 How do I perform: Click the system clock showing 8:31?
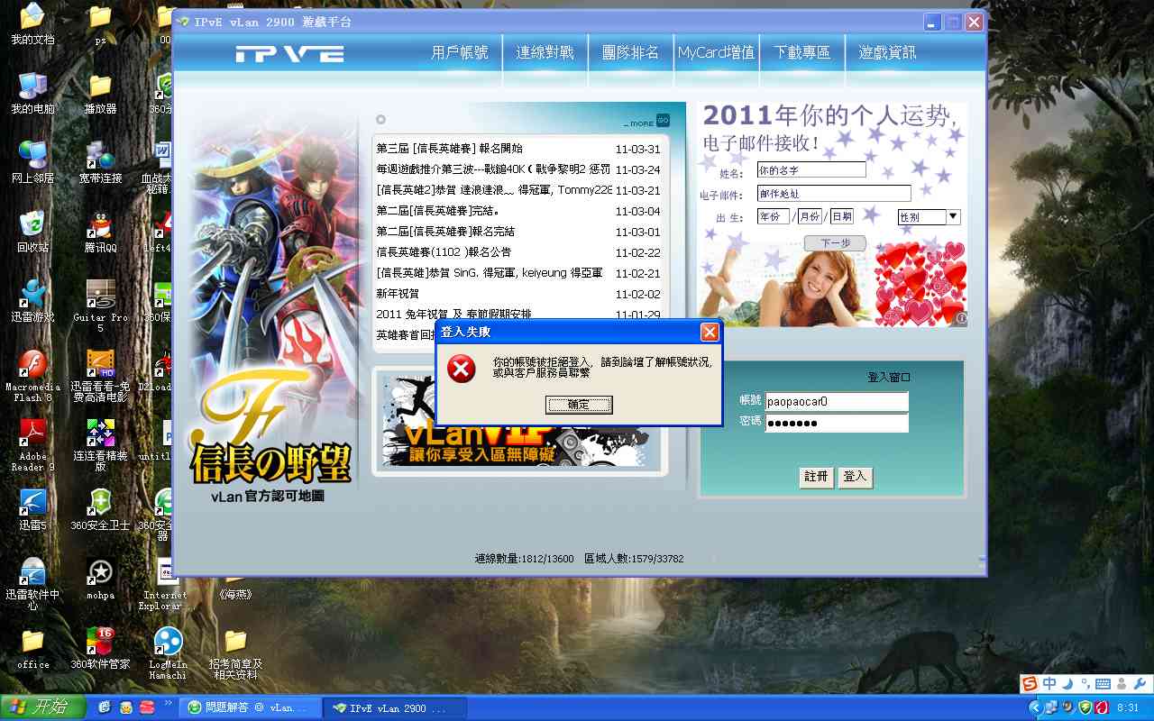[x=1128, y=708]
